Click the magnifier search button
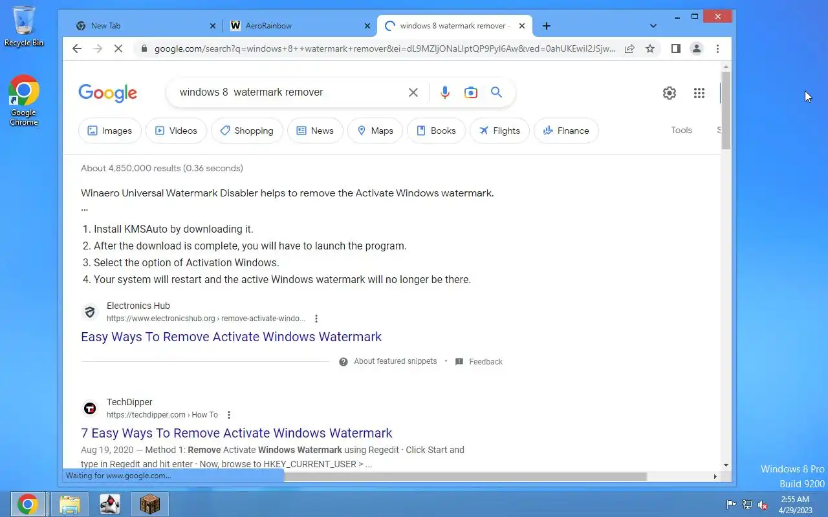The image size is (828, 517). [x=497, y=92]
